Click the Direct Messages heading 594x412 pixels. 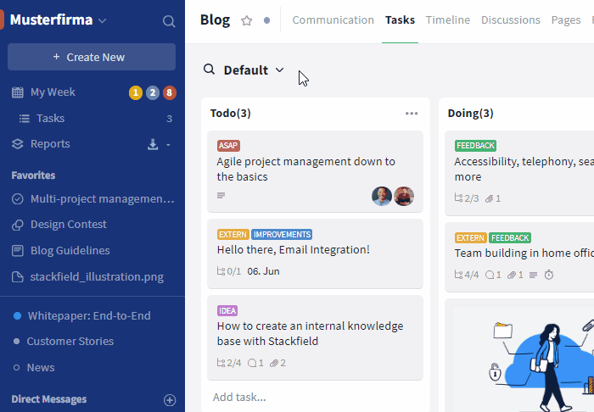[49, 399]
